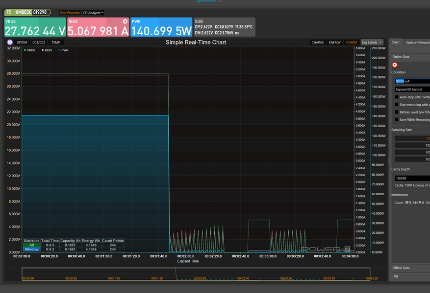Select the 10S sampling rate option

[412, 145]
